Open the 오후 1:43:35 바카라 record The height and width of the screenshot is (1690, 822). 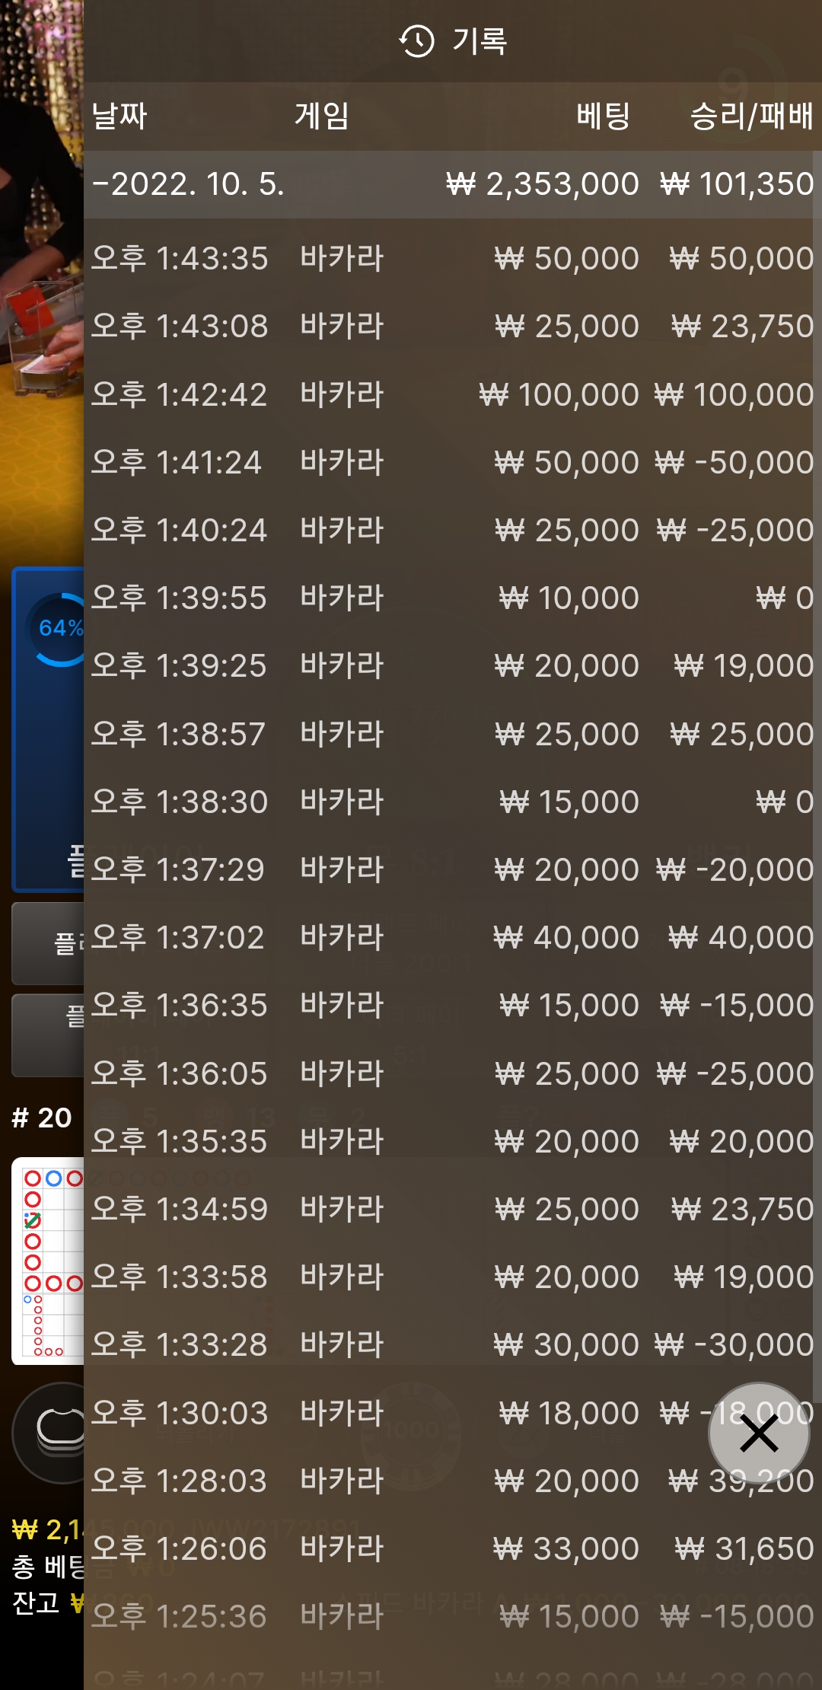pos(453,259)
